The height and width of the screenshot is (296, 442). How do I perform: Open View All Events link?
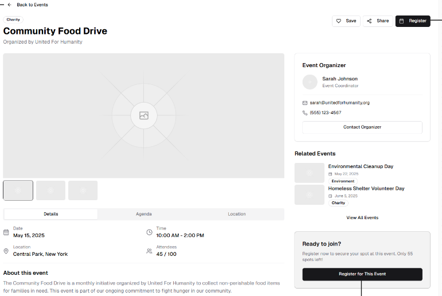click(362, 218)
